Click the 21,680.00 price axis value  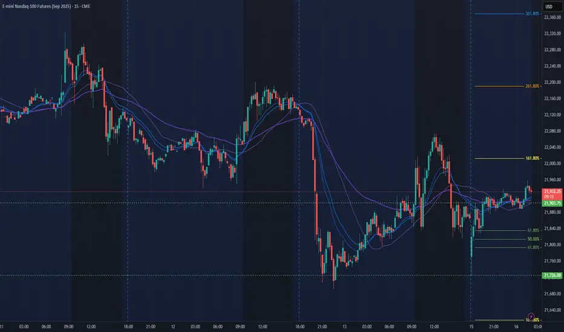[553, 293]
